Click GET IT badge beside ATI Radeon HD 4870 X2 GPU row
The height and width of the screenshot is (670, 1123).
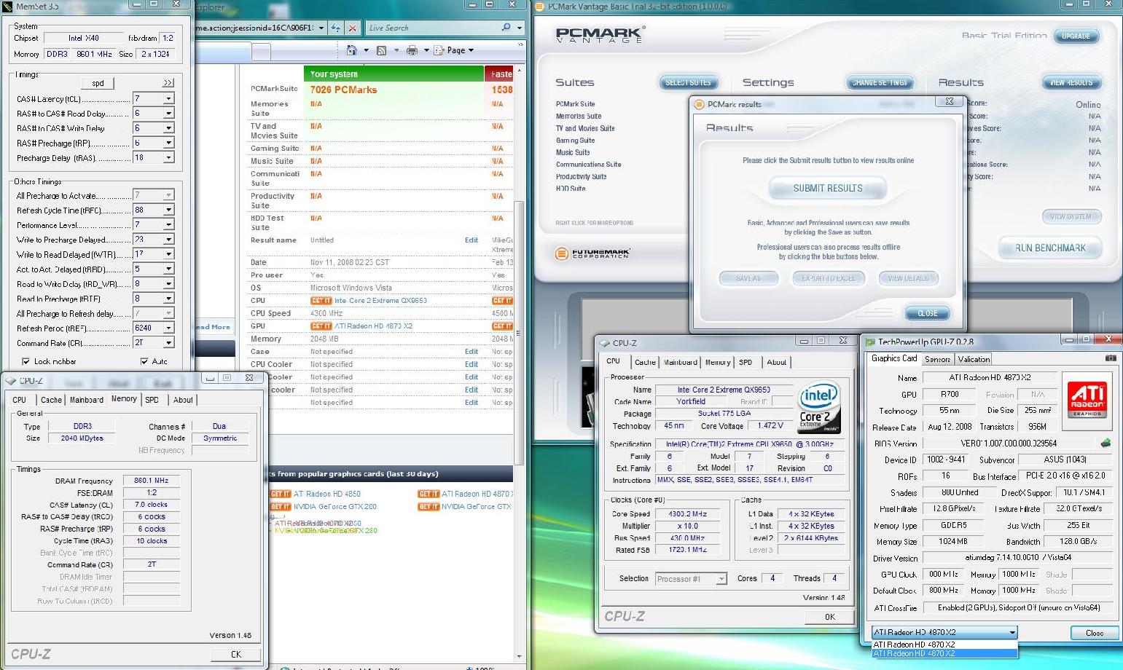tap(321, 326)
